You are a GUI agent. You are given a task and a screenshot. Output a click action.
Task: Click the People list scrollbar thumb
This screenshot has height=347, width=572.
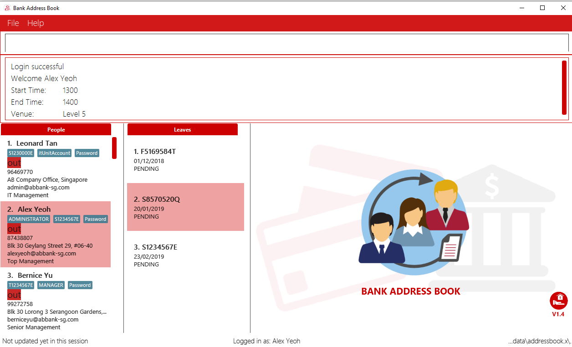[114, 148]
